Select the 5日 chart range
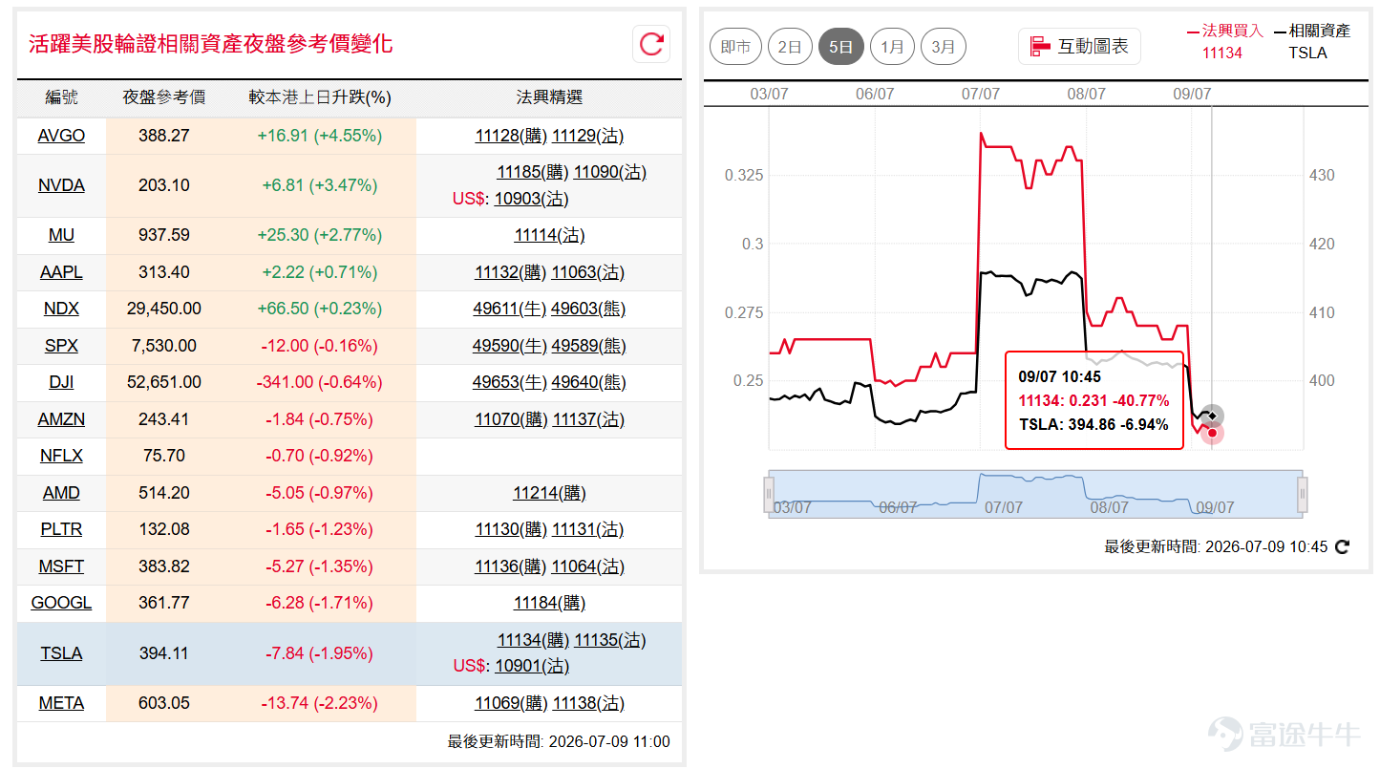1380x769 pixels. (x=841, y=46)
